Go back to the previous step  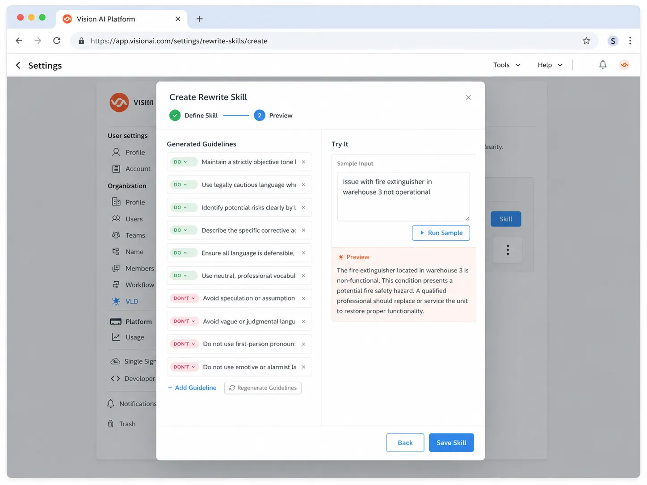click(x=405, y=443)
